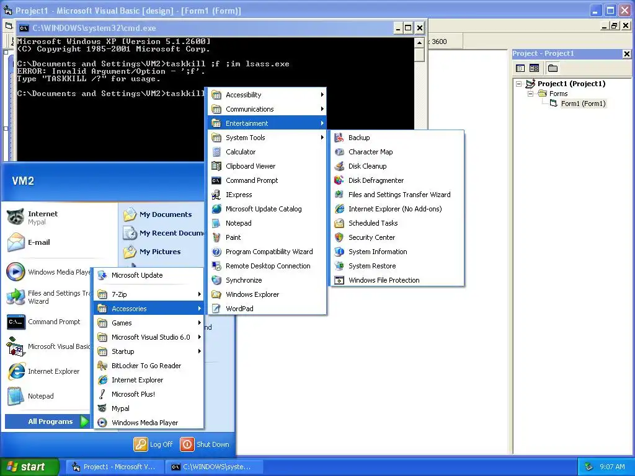Image resolution: width=635 pixels, height=476 pixels.
Task: Select Form1 (Form1) in project tree
Action: tap(583, 104)
